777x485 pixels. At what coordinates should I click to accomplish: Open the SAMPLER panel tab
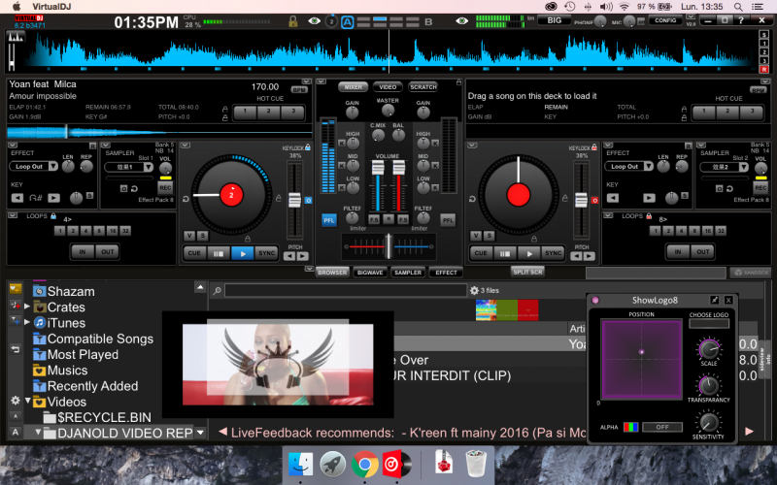(x=408, y=273)
